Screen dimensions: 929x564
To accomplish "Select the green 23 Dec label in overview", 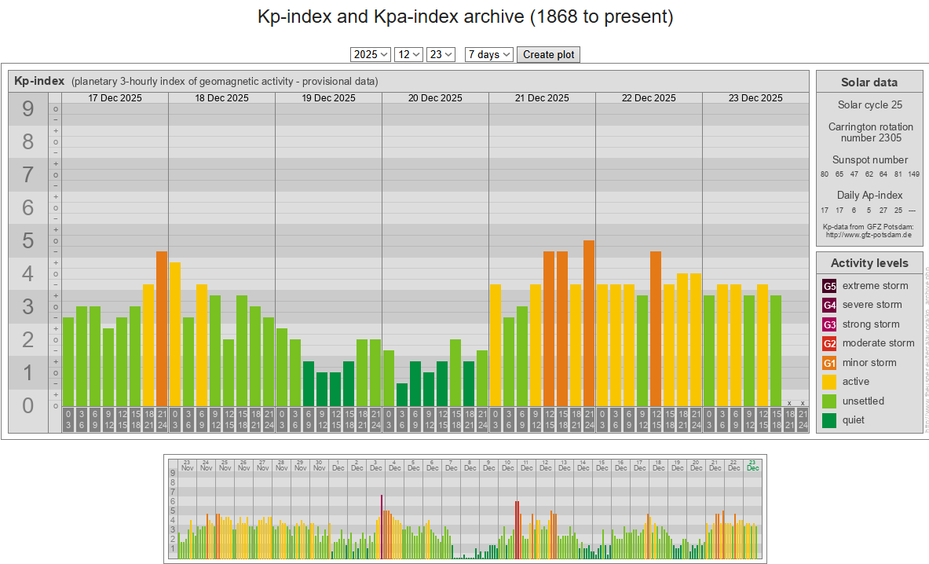I will click(753, 465).
